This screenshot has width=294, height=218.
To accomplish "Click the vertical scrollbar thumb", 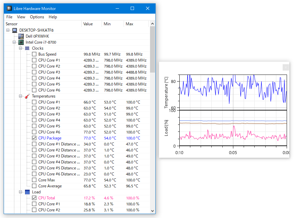I will point(152,50).
